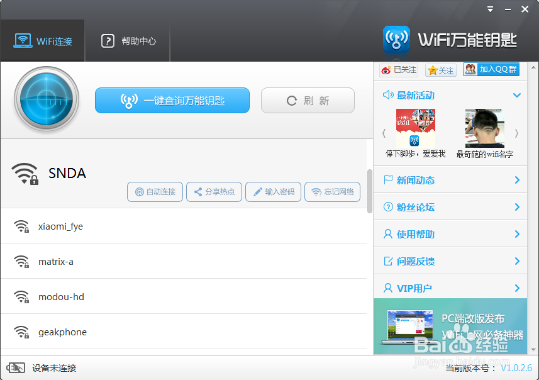
Task: Click the key icon on the query button
Action: (x=129, y=101)
